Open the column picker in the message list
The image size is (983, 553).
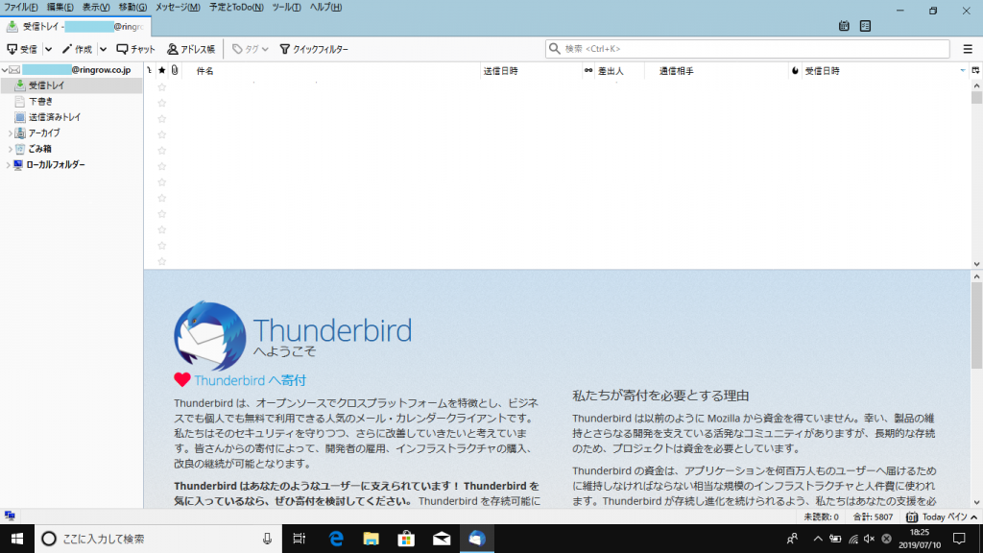point(976,69)
